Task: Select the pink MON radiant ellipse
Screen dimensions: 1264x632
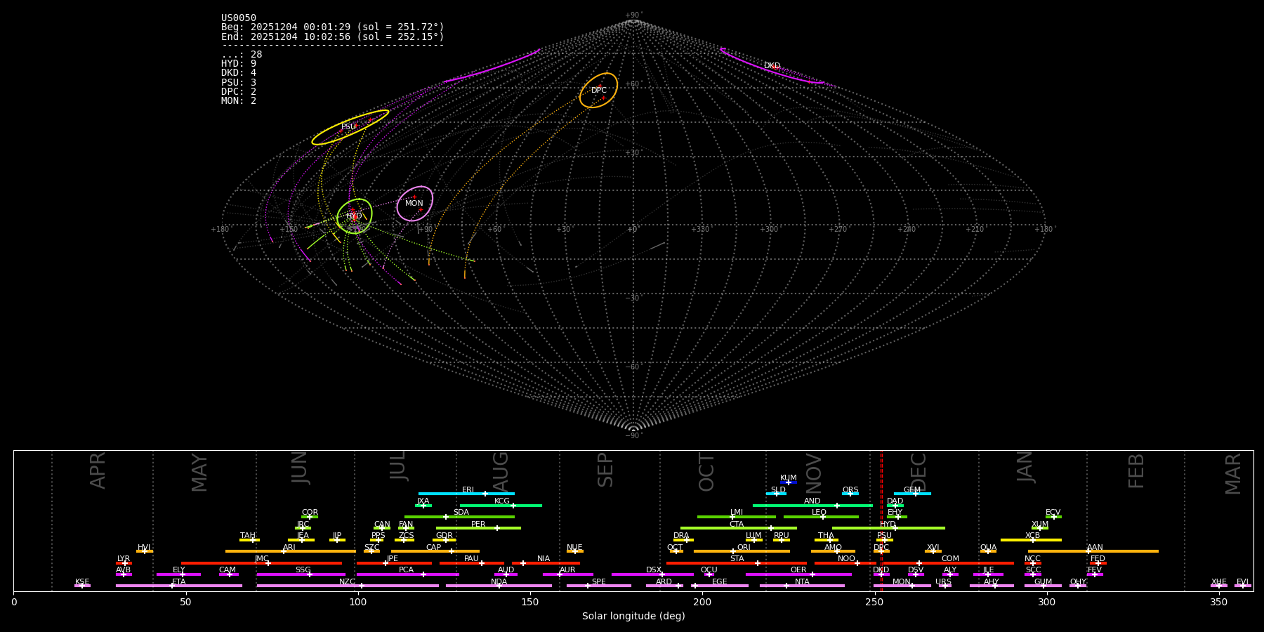Action: click(414, 204)
